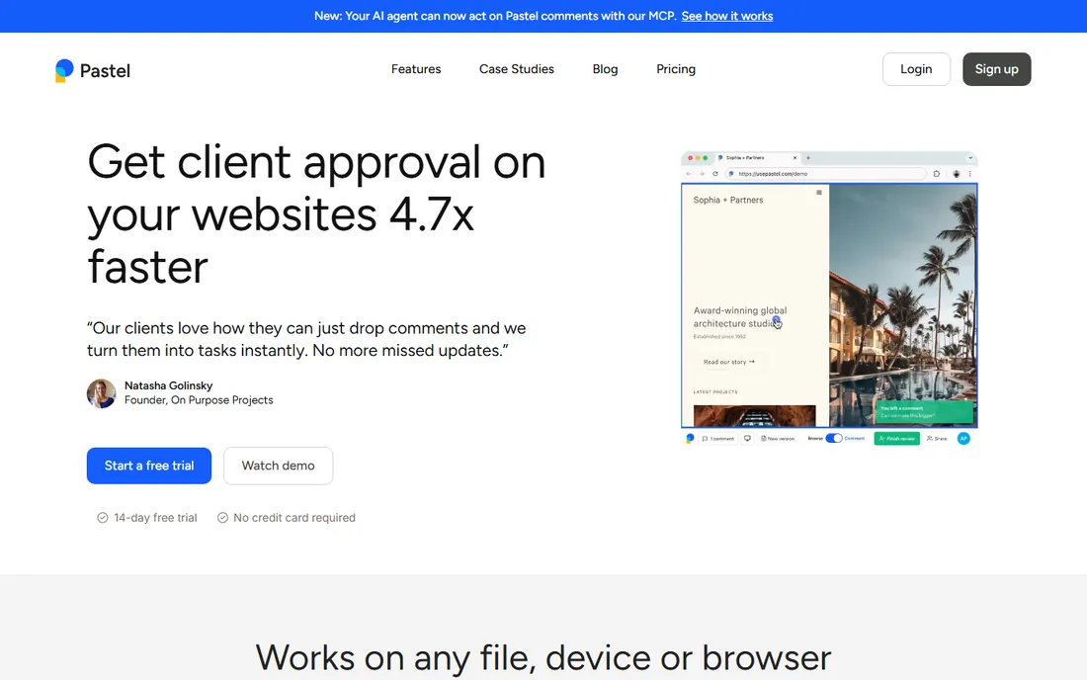The height and width of the screenshot is (680, 1087).
Task: Click the Watch demo button
Action: click(x=278, y=466)
